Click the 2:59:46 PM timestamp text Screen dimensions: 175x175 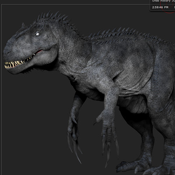pos(160,7)
